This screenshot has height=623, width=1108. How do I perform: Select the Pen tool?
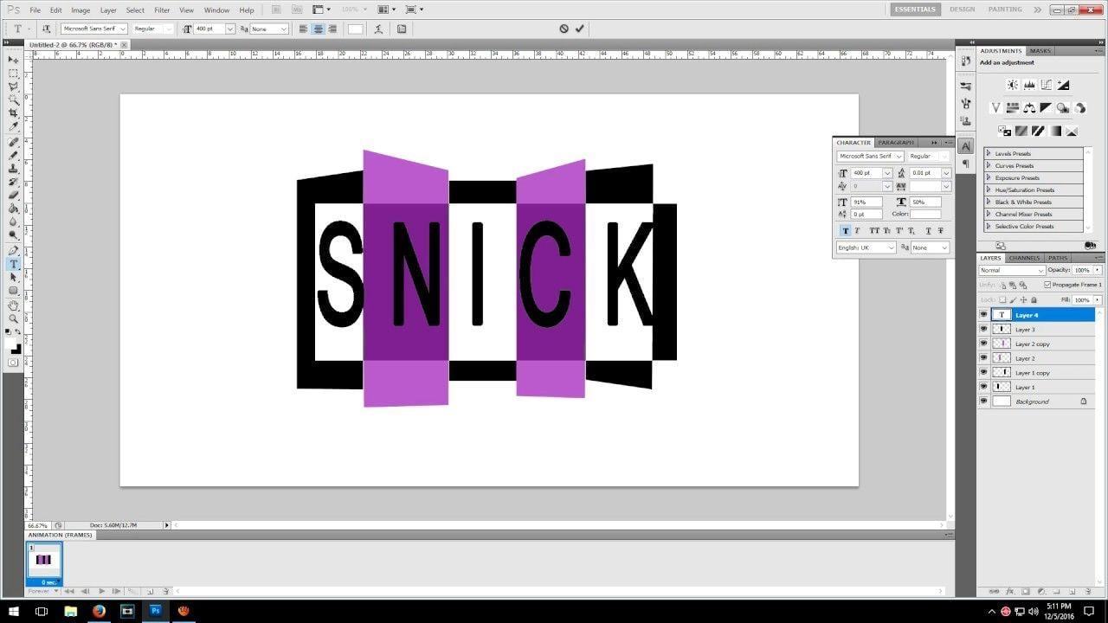tap(13, 250)
